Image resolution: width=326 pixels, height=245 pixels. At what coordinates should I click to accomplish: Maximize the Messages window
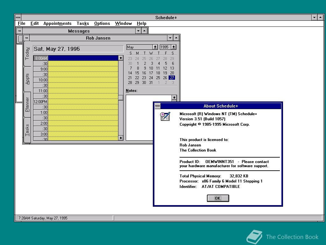144,31
